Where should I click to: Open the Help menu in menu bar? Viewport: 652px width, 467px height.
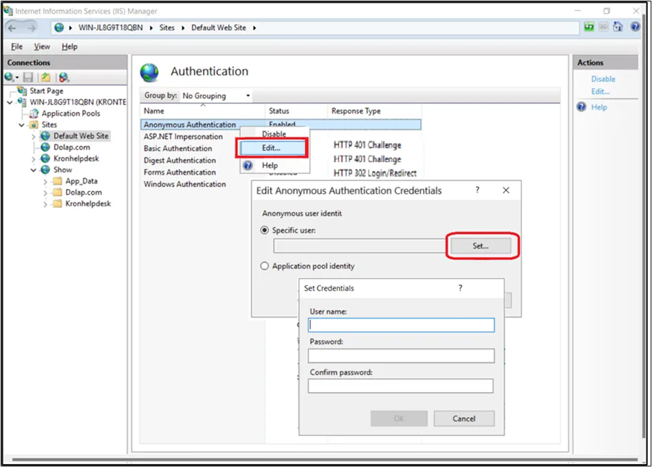click(x=69, y=47)
